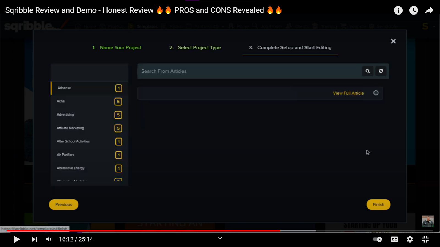Click the Previous button
This screenshot has width=440, height=247.
point(64,204)
